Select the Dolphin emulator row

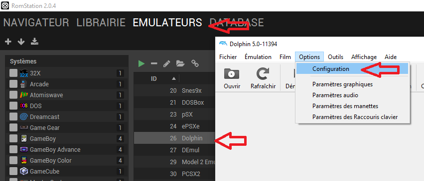tap(174, 138)
